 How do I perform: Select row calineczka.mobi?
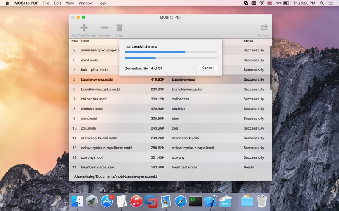click(170, 99)
